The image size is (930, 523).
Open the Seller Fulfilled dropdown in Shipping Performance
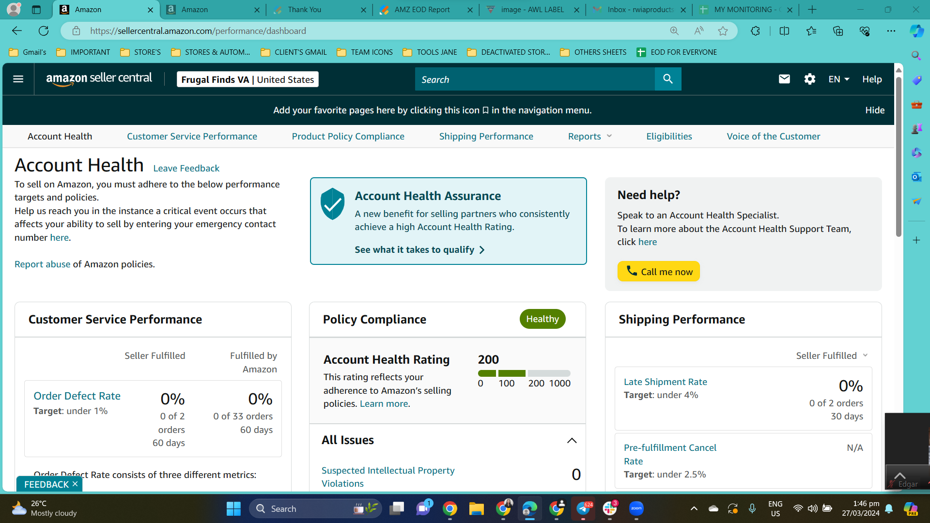coord(832,355)
